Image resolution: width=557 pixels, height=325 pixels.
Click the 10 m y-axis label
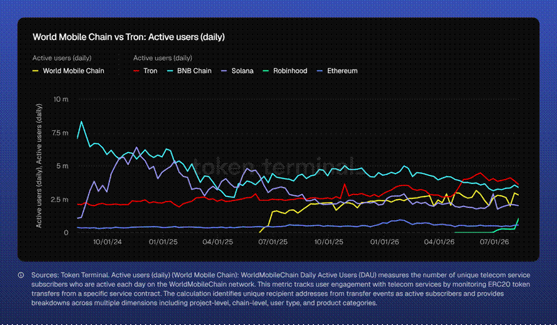60,99
